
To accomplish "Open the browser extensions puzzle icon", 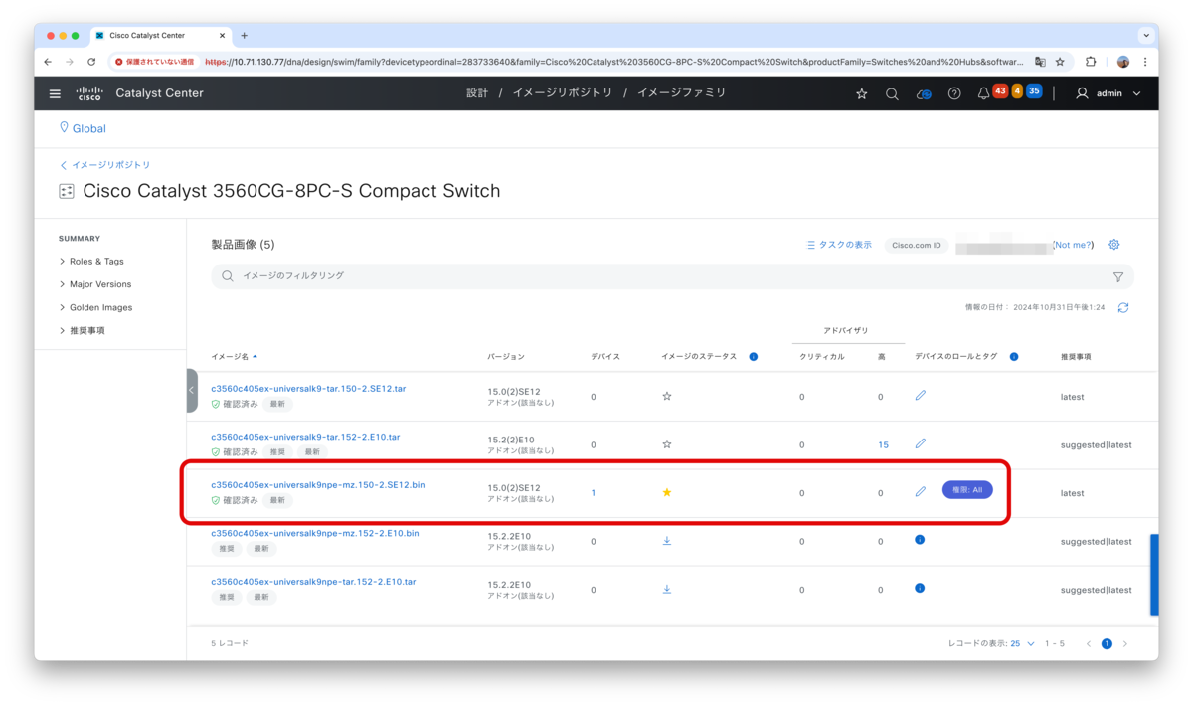I will [1091, 62].
